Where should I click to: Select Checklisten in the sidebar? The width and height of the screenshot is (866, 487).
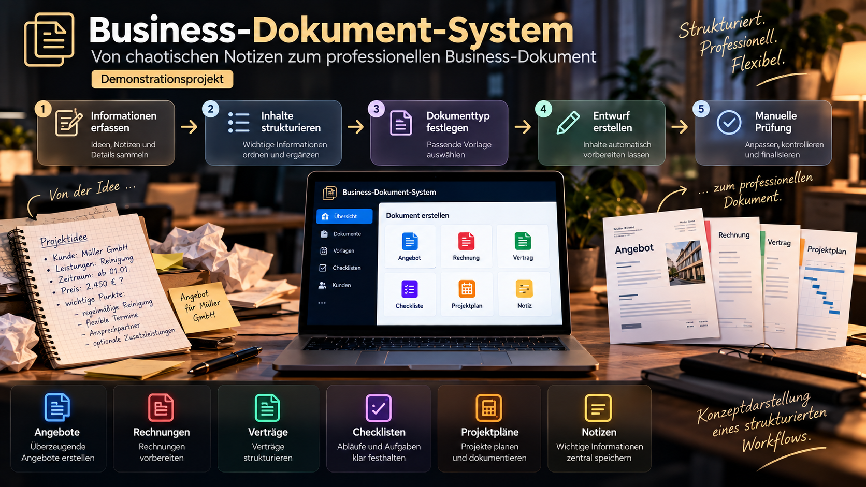point(340,268)
